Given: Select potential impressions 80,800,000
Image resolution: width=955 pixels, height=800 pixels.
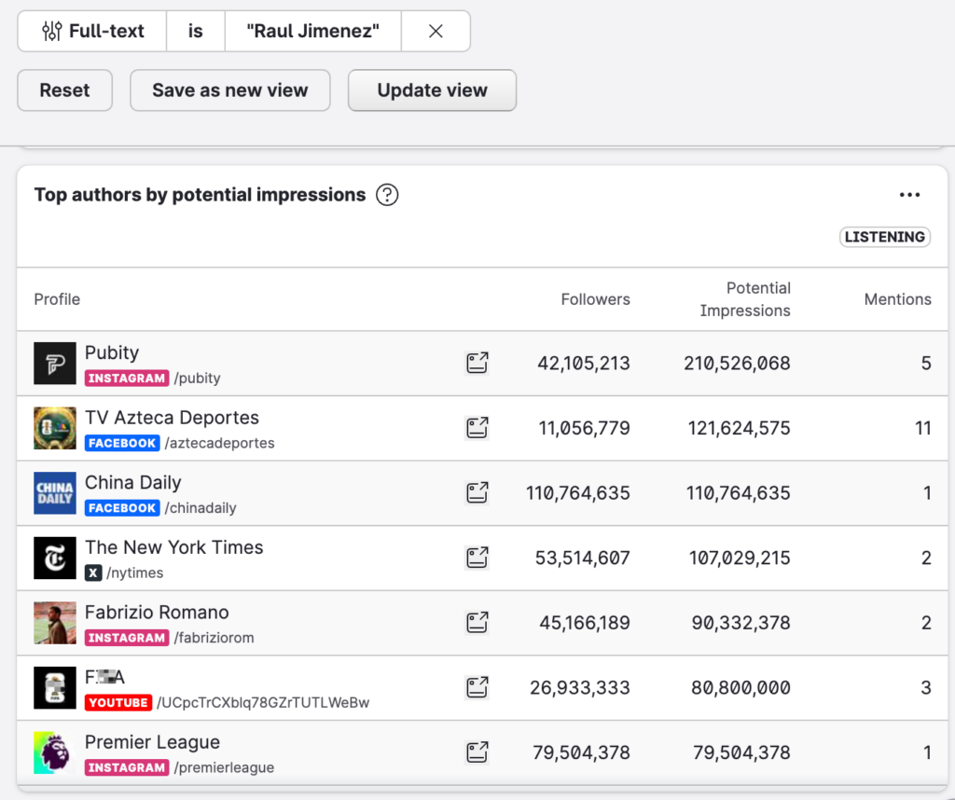Looking at the screenshot, I should 740,688.
